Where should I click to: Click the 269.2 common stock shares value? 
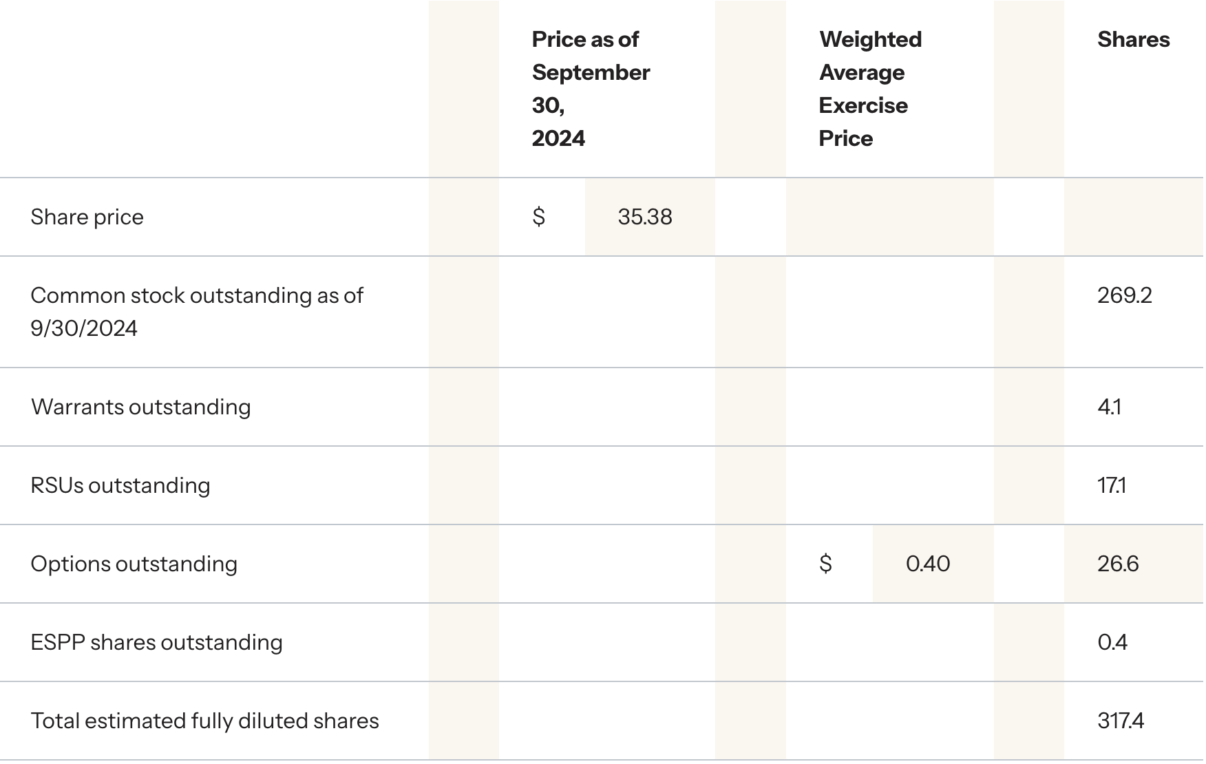(1124, 295)
